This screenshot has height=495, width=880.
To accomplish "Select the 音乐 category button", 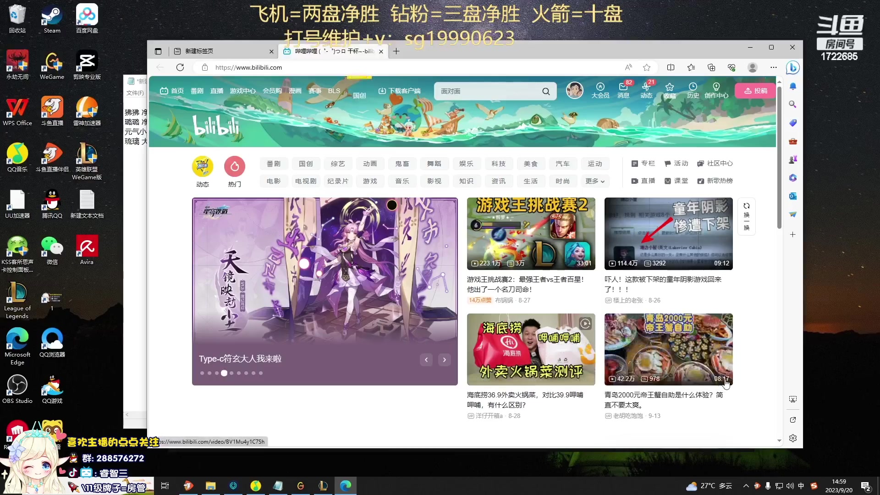I will point(402,181).
